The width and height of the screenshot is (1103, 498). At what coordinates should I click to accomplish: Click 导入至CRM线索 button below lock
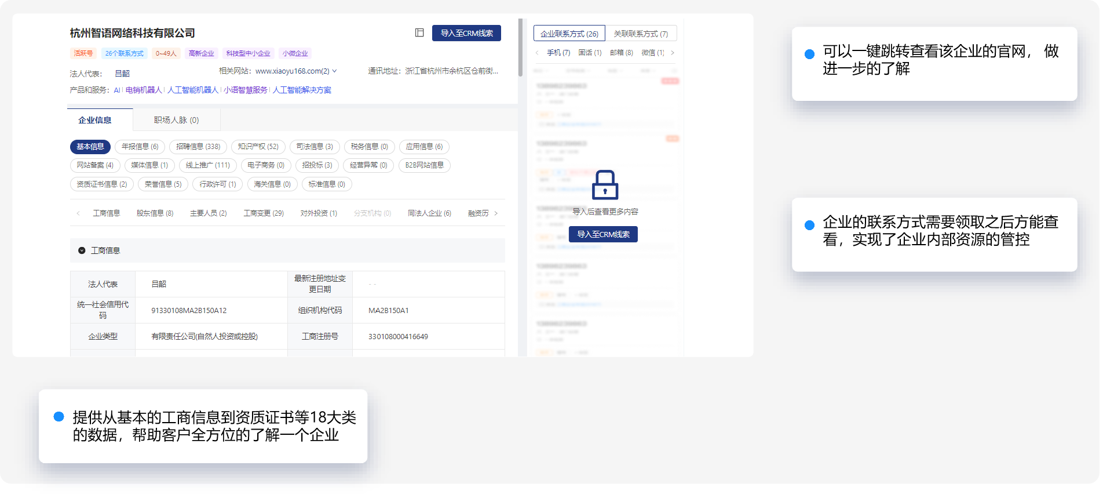pyautogui.click(x=603, y=234)
